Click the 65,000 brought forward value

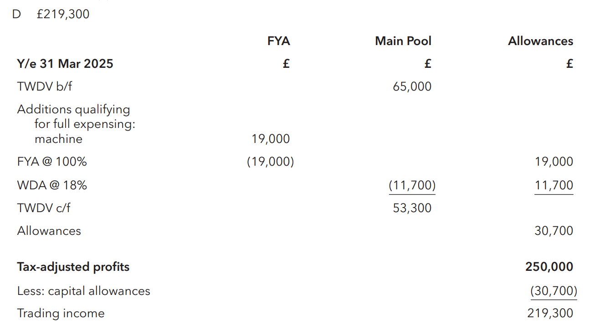tap(412, 86)
